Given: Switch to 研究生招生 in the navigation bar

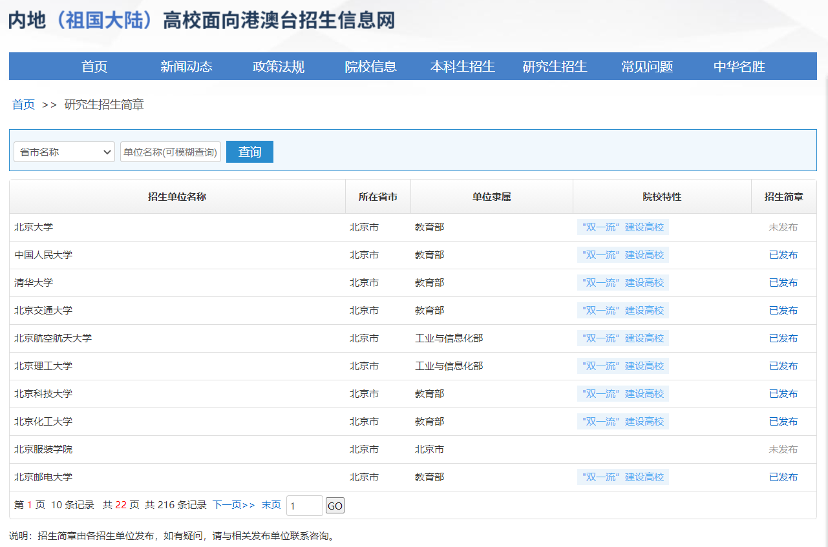Looking at the screenshot, I should tap(555, 67).
